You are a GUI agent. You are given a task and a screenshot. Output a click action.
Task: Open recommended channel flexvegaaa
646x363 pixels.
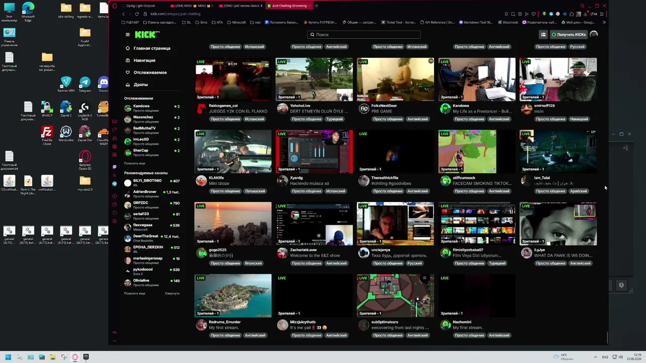tap(152, 227)
